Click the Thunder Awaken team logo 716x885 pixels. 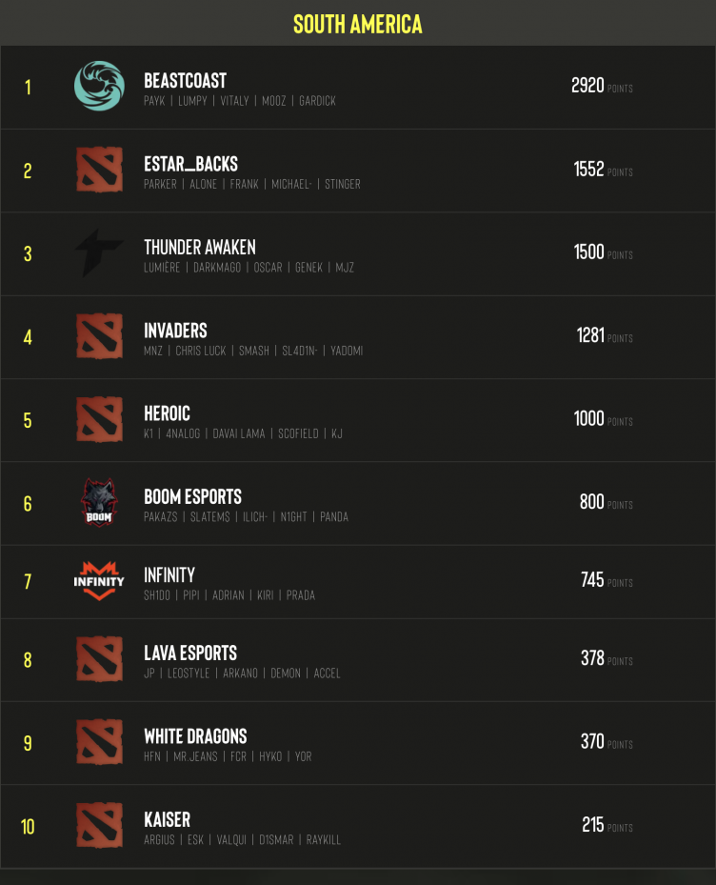click(x=99, y=253)
